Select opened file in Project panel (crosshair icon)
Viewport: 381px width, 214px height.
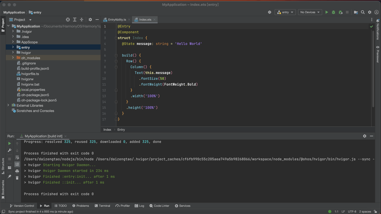coord(68,20)
